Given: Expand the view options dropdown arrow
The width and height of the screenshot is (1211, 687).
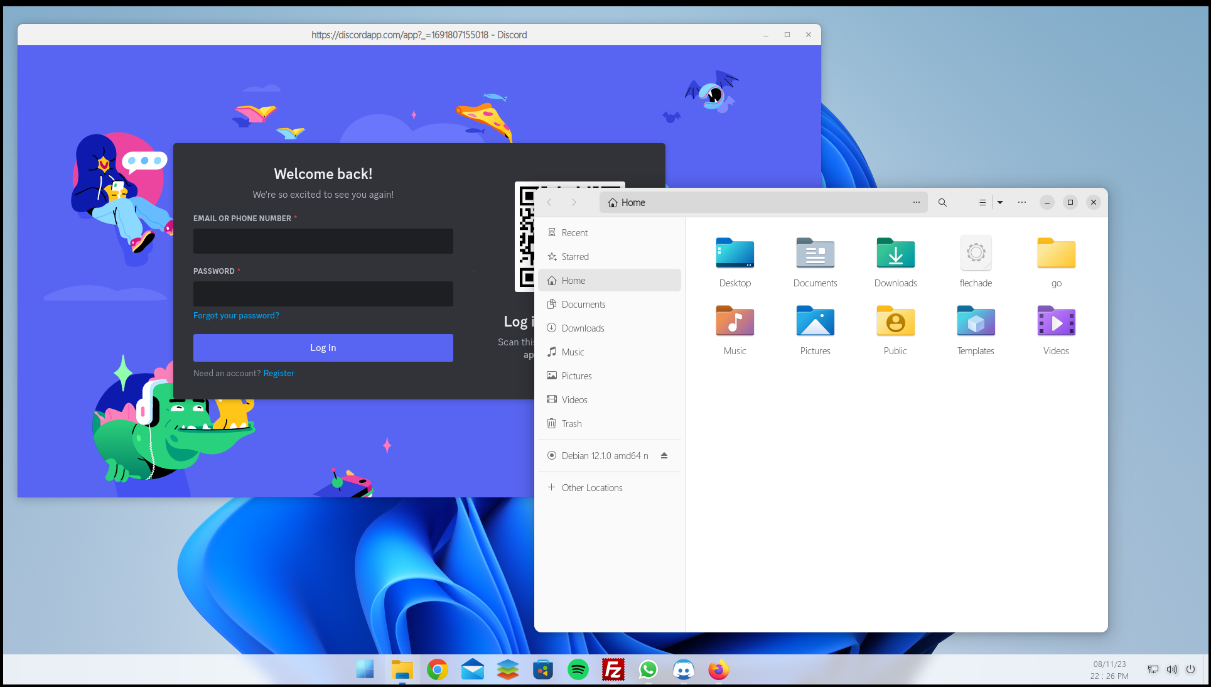Looking at the screenshot, I should 1000,202.
